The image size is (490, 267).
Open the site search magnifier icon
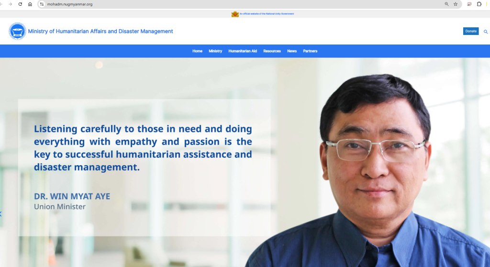[486, 32]
